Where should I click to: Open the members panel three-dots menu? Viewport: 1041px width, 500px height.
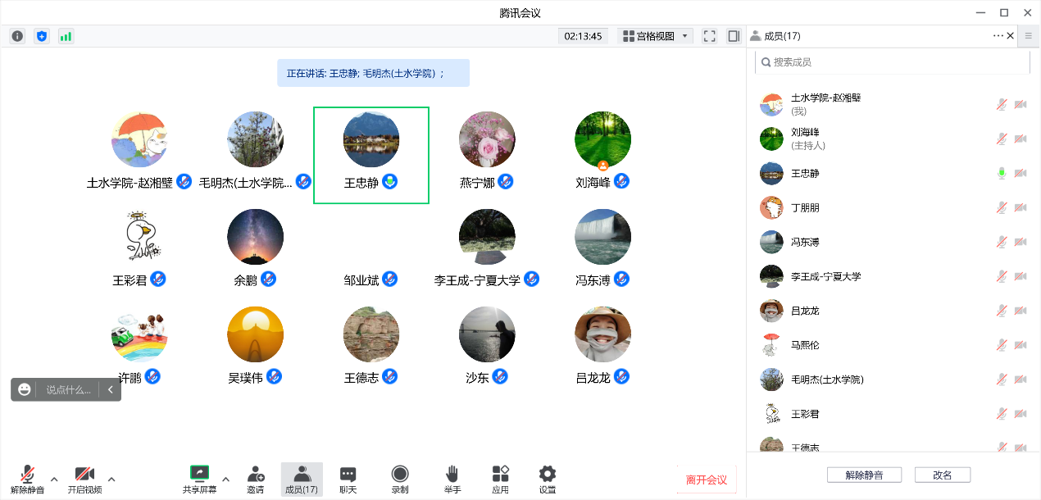tap(998, 36)
